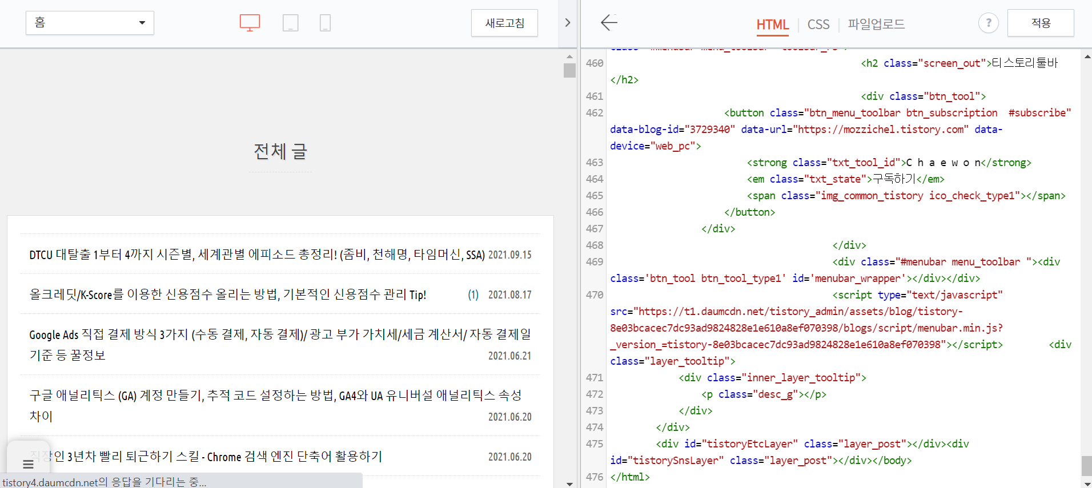Click the 전체 글 heading
This screenshot has width=1092, height=488.
coord(280,151)
